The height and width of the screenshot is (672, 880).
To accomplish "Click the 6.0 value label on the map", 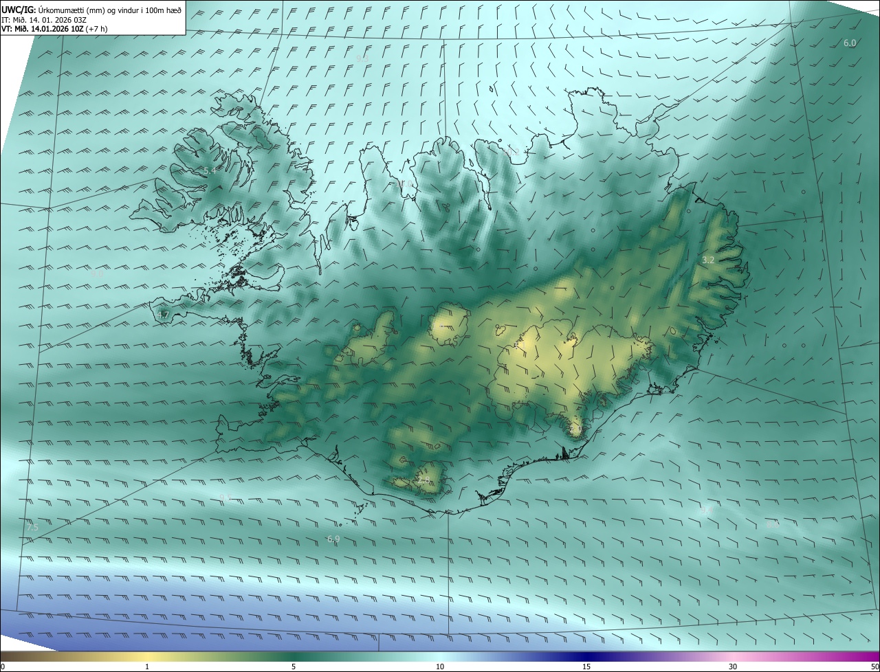I will (x=850, y=43).
